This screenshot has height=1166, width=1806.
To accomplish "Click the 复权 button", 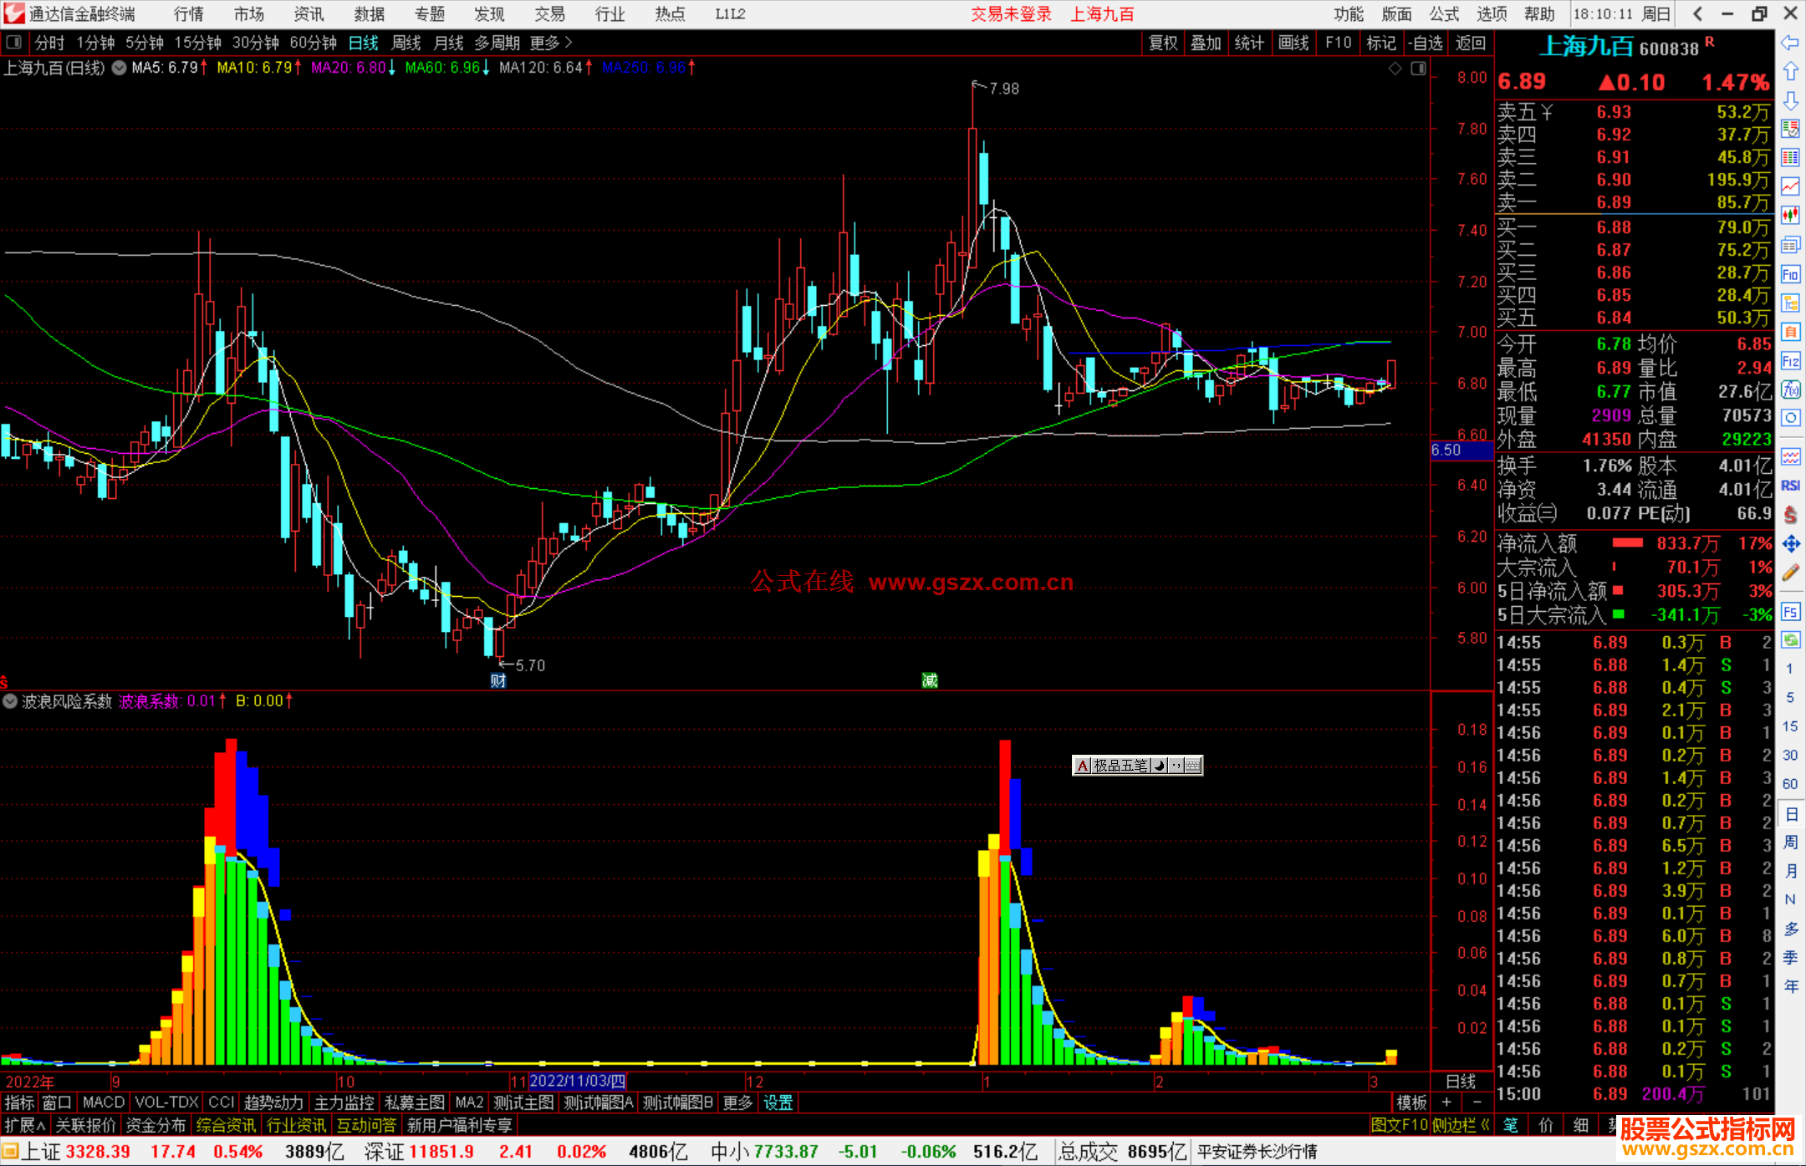I will (x=1162, y=43).
